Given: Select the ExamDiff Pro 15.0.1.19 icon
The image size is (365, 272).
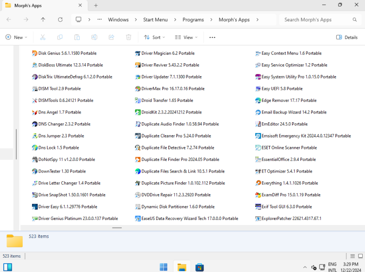Looking at the screenshot, I should 258,195.
